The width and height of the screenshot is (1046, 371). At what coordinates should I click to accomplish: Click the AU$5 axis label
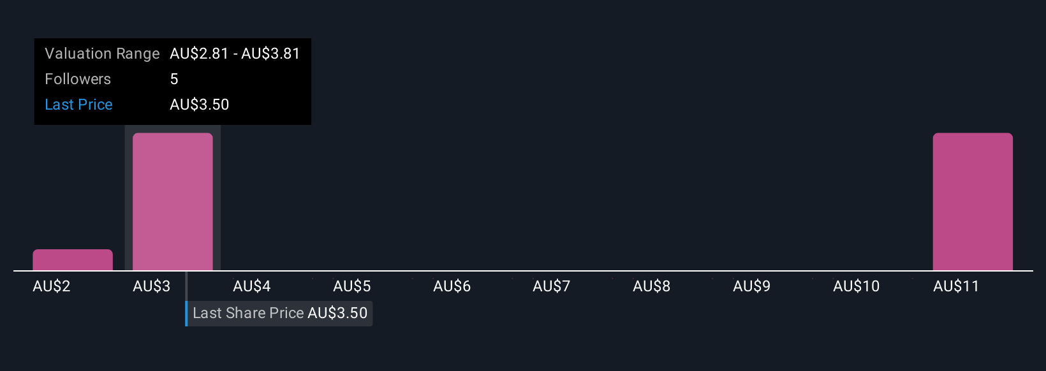pos(352,286)
